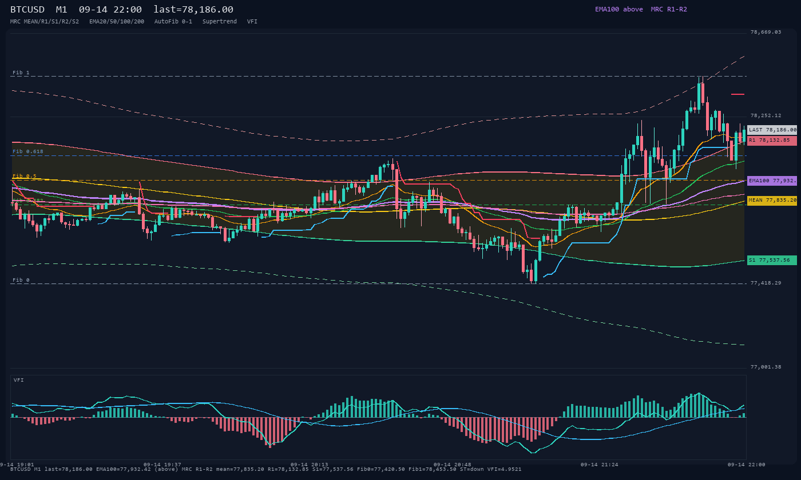This screenshot has width=801, height=480.
Task: Click the red R1 78,132.85 price tag
Action: tap(772, 140)
